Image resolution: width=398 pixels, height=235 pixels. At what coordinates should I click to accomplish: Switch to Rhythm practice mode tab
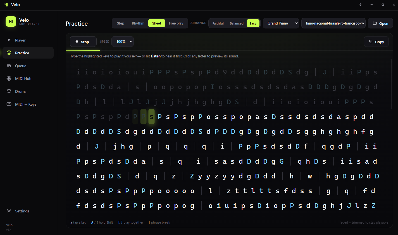(x=138, y=23)
